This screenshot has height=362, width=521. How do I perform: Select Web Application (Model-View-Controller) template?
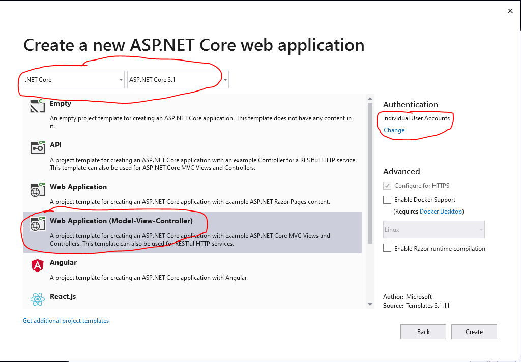(x=192, y=232)
